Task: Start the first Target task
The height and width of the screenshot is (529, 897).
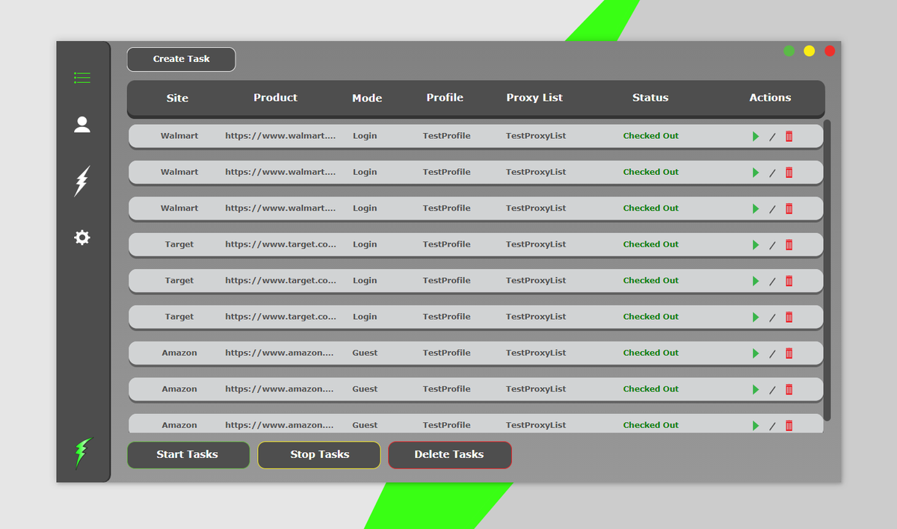Action: 756,244
